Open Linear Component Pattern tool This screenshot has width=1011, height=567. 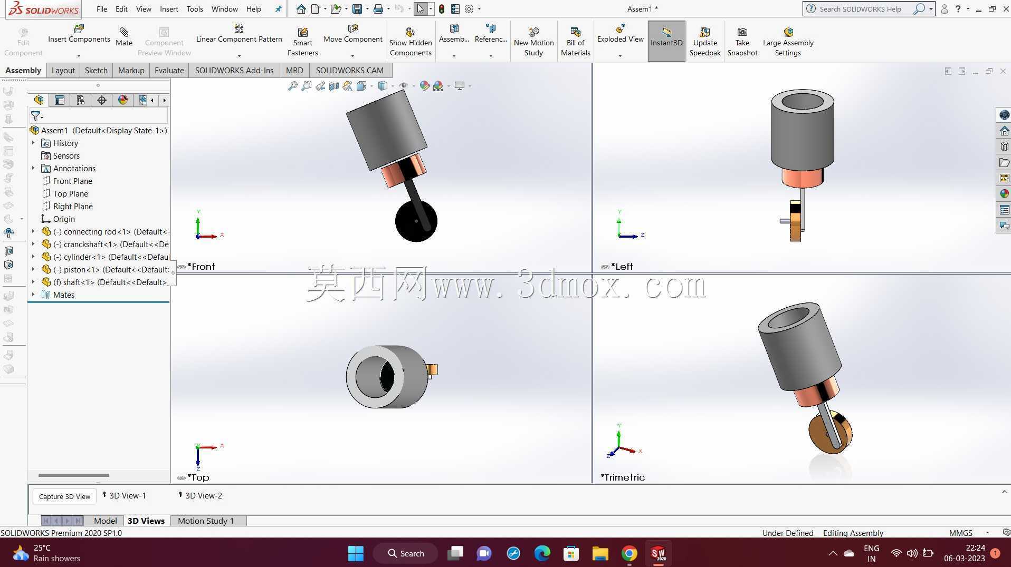pyautogui.click(x=239, y=34)
